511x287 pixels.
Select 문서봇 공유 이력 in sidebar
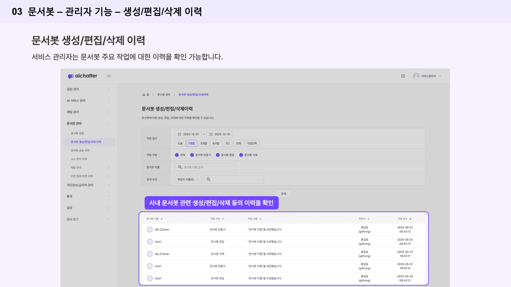coord(80,151)
